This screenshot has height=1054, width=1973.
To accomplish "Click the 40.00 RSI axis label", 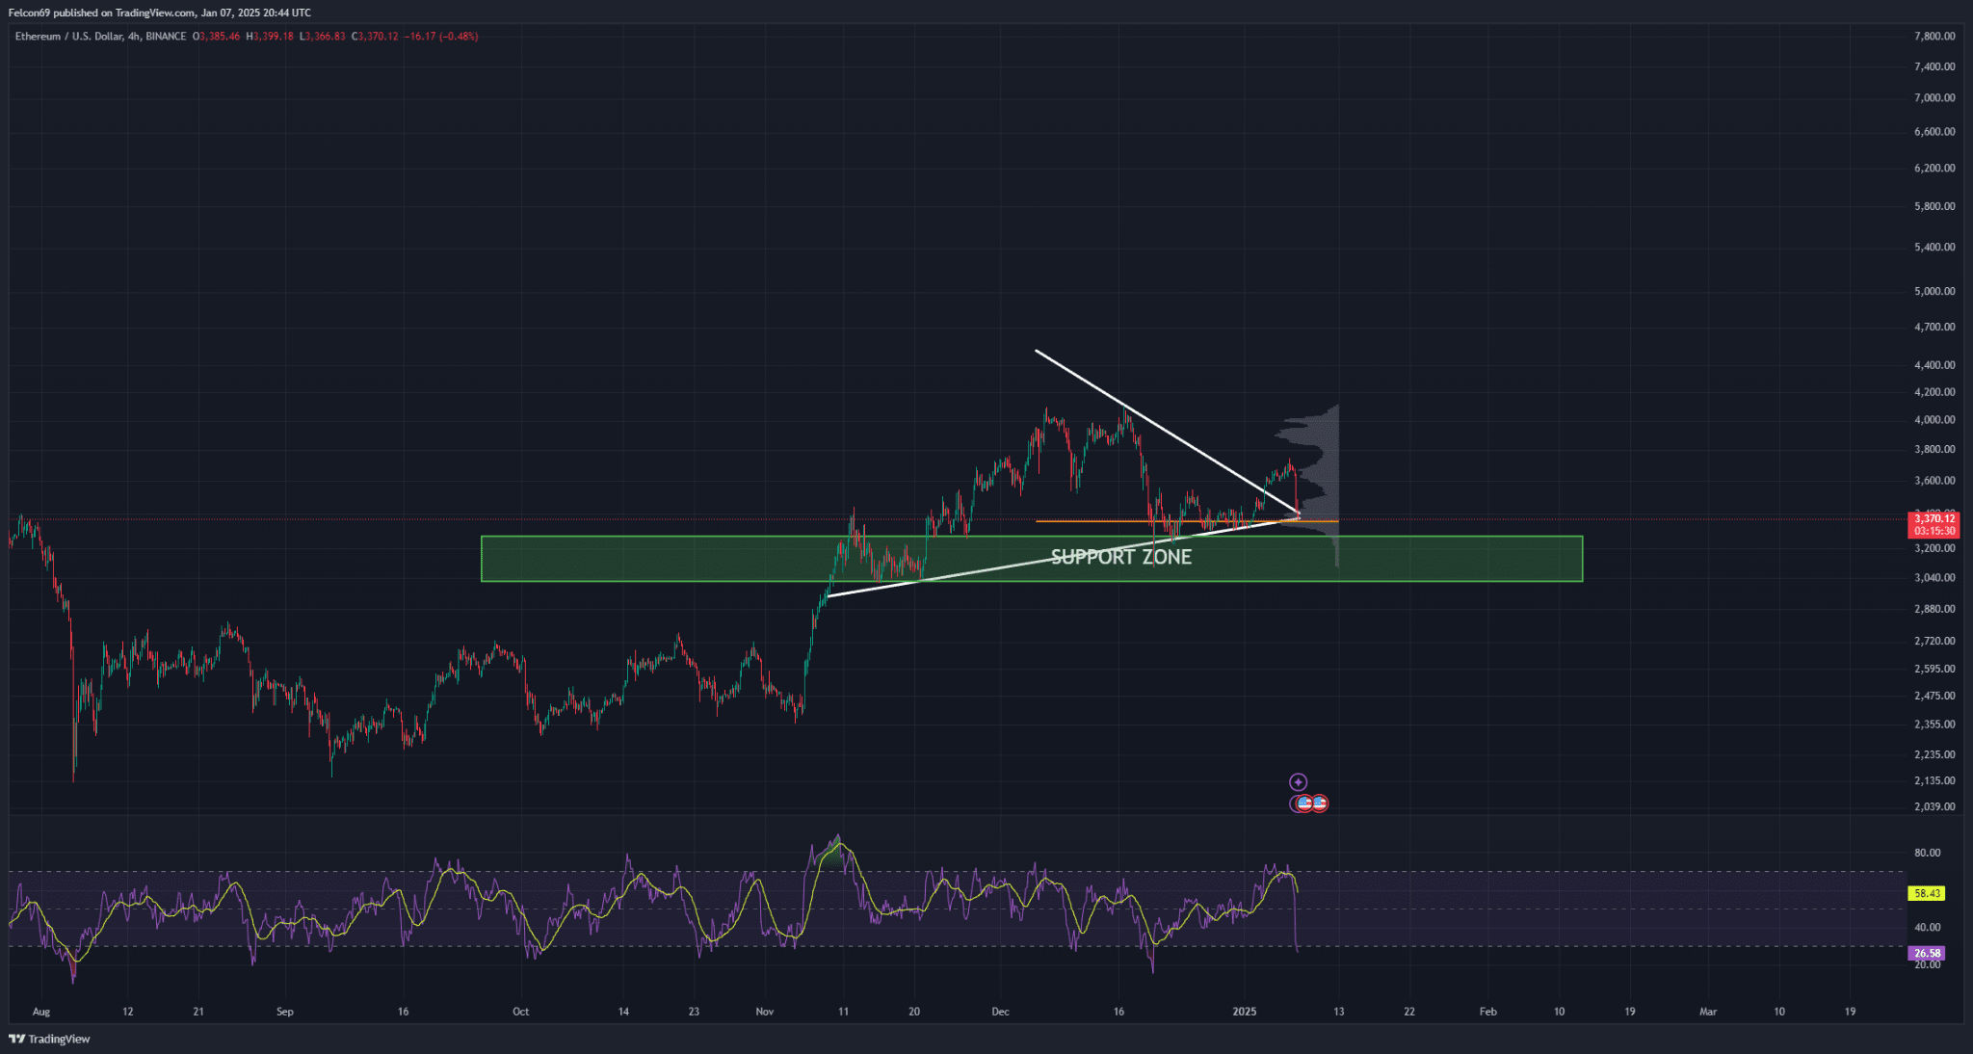I will (1927, 928).
